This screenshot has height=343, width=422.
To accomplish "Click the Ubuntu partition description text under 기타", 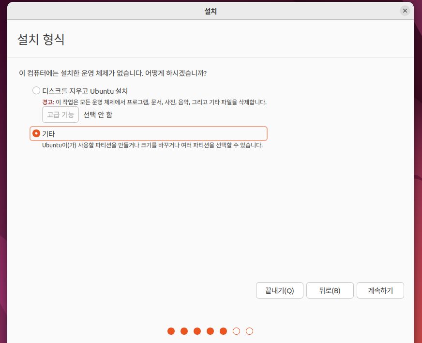I will point(152,145).
